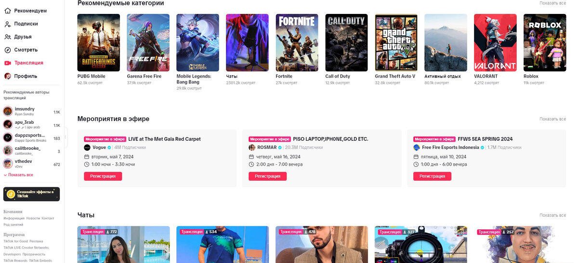Viewport: 578px width, 263px height.
Task: Show all Рекомендуемые категории
Action: 553,3
